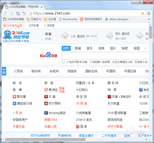
Task: Open the 人民网 link
Action: point(18,71)
